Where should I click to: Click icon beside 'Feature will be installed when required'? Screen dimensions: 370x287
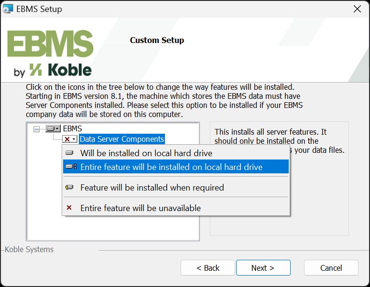[70, 188]
